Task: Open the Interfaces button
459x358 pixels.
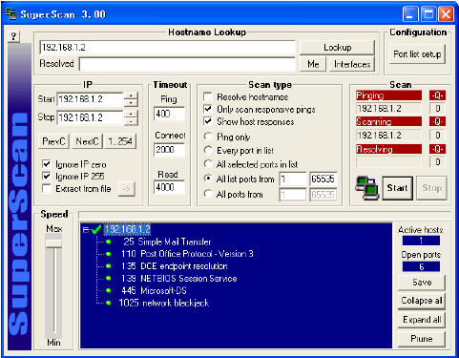Action: 352,64
